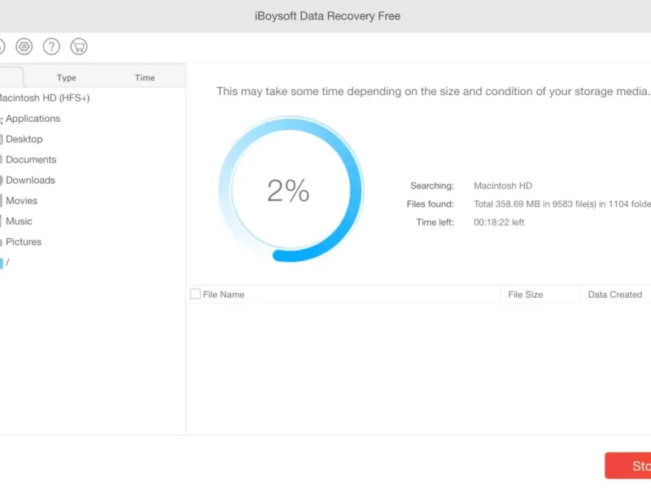
Task: Click the partially visible leftmost toolbar icon
Action: click(x=2, y=46)
